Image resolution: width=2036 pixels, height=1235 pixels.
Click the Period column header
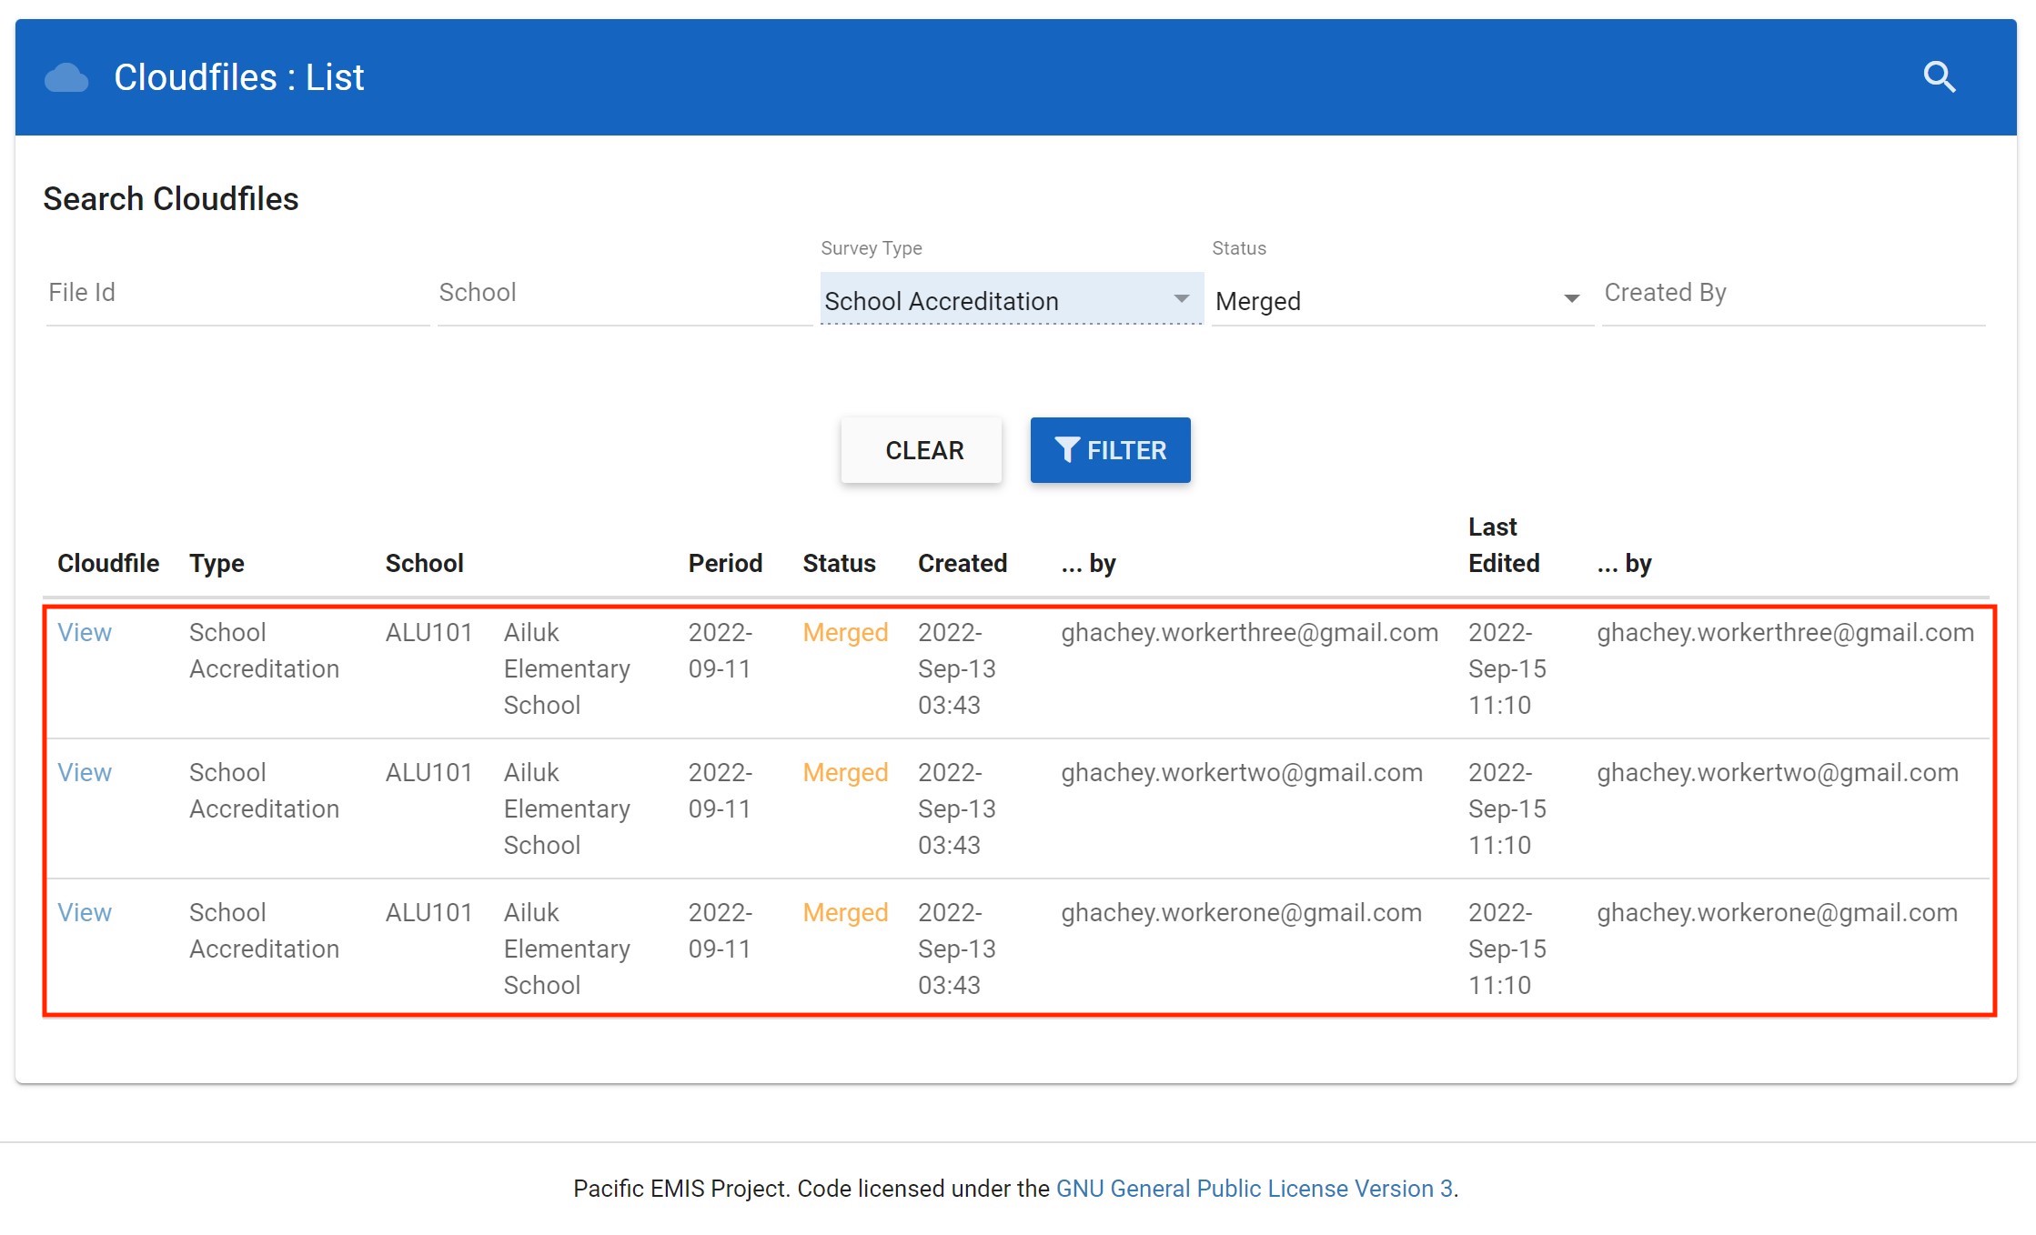pyautogui.click(x=725, y=563)
